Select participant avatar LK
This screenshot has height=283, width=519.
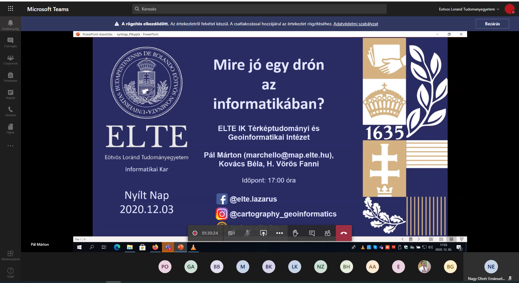(295, 267)
